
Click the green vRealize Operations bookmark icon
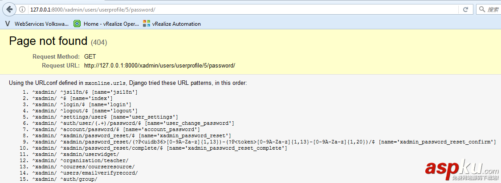77,24
